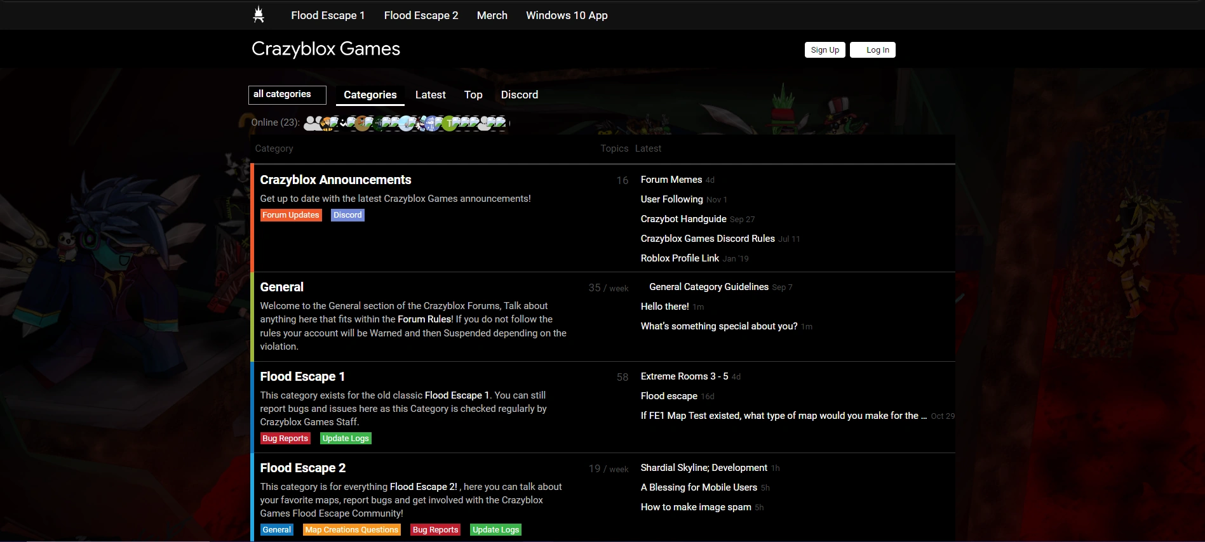Viewport: 1205px width, 542px height.
Task: Select the Categories tab
Action: point(370,95)
